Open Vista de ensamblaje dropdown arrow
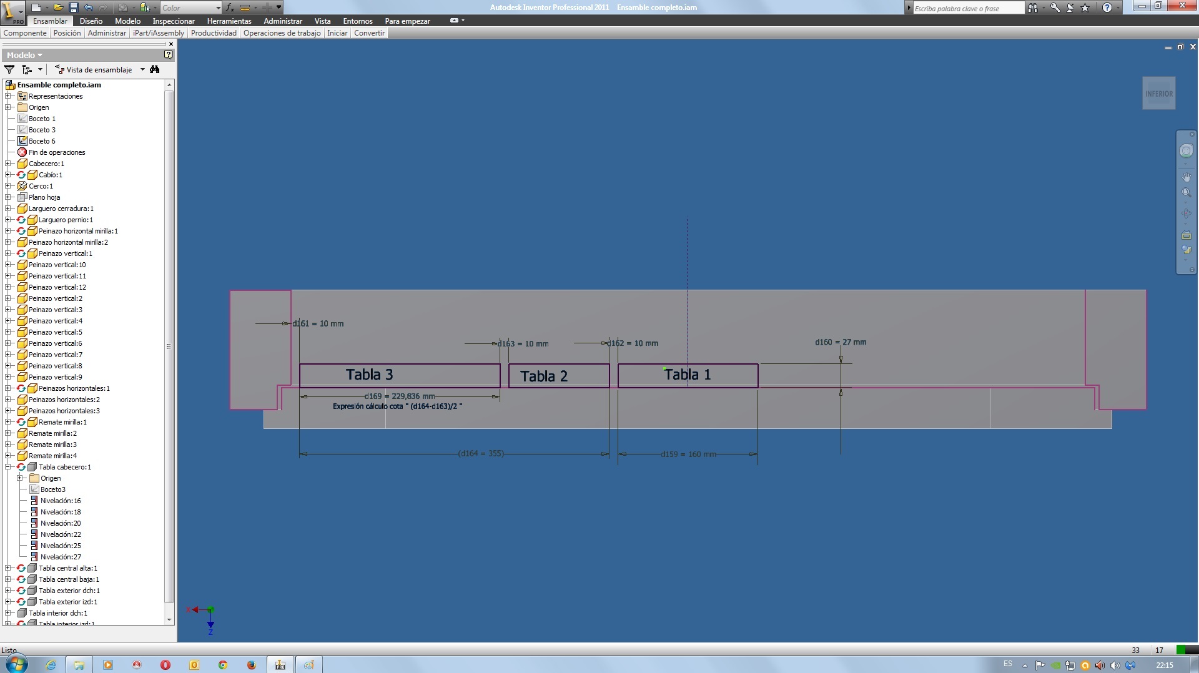 [x=142, y=69]
